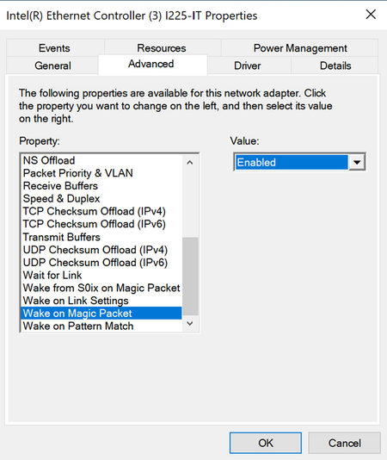Click property list scroll down arrow

pyautogui.click(x=190, y=324)
